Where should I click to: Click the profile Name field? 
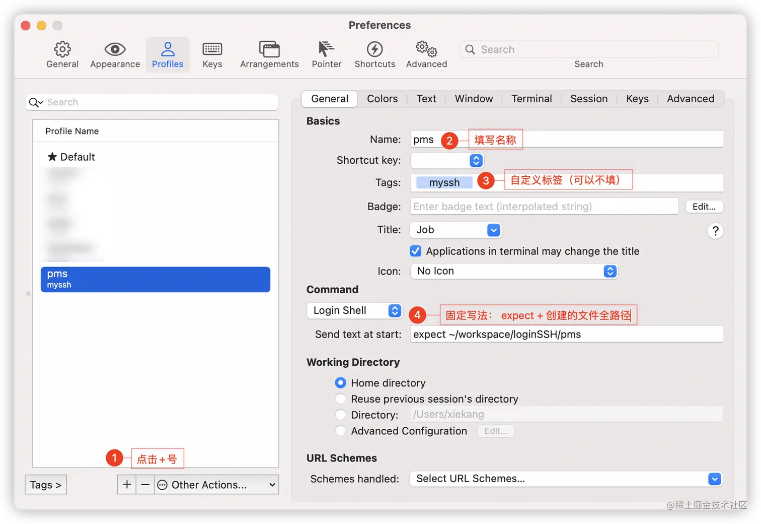point(566,140)
